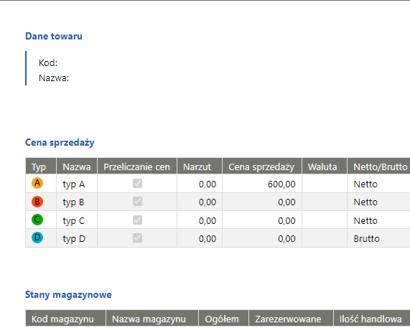Click the teal type D icon

click(x=37, y=238)
